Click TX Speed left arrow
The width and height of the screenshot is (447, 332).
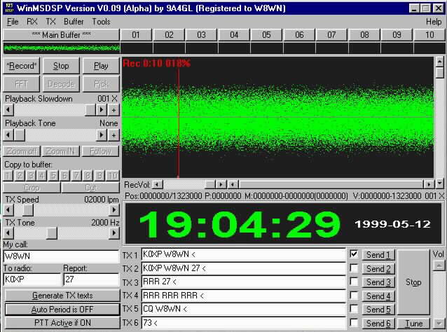pyautogui.click(x=8, y=210)
